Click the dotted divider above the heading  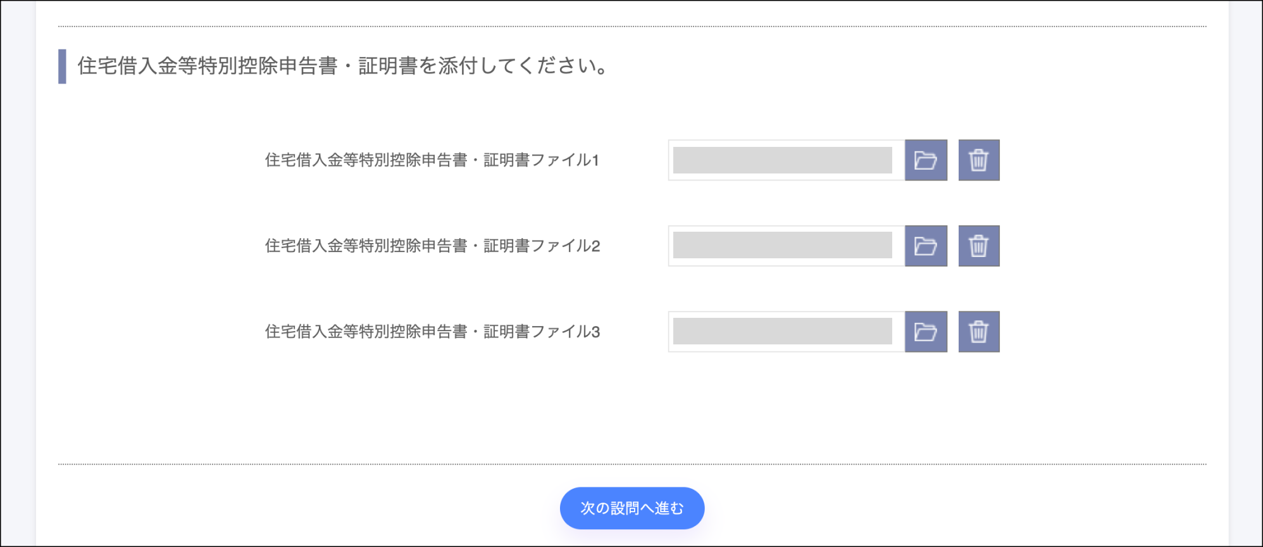tap(631, 27)
